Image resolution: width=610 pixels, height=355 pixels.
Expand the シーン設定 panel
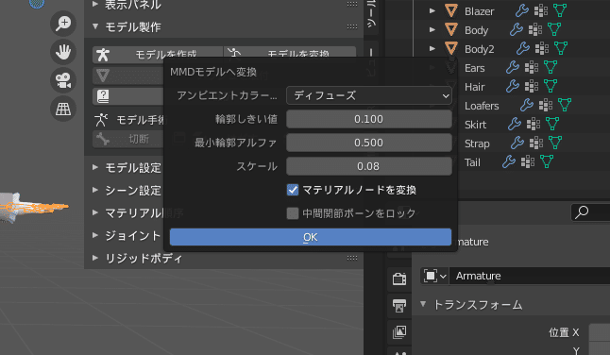(95, 190)
